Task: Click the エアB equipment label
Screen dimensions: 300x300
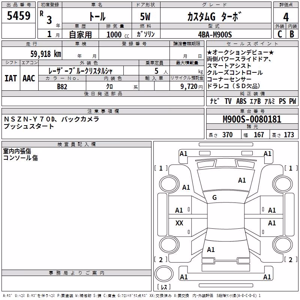Action: click(x=255, y=101)
